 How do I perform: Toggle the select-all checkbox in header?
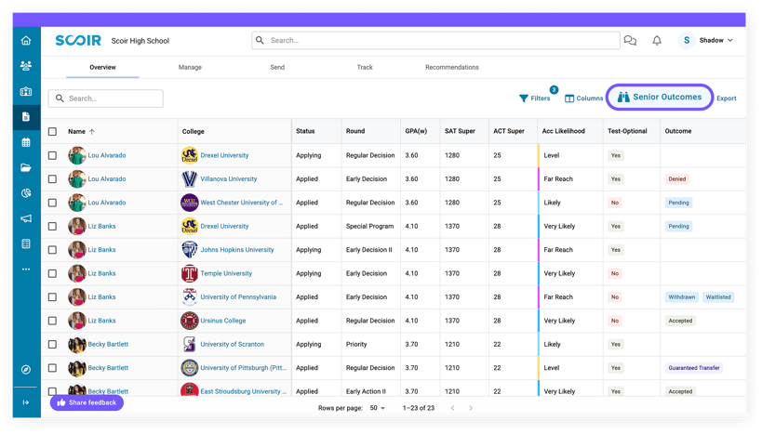52,132
